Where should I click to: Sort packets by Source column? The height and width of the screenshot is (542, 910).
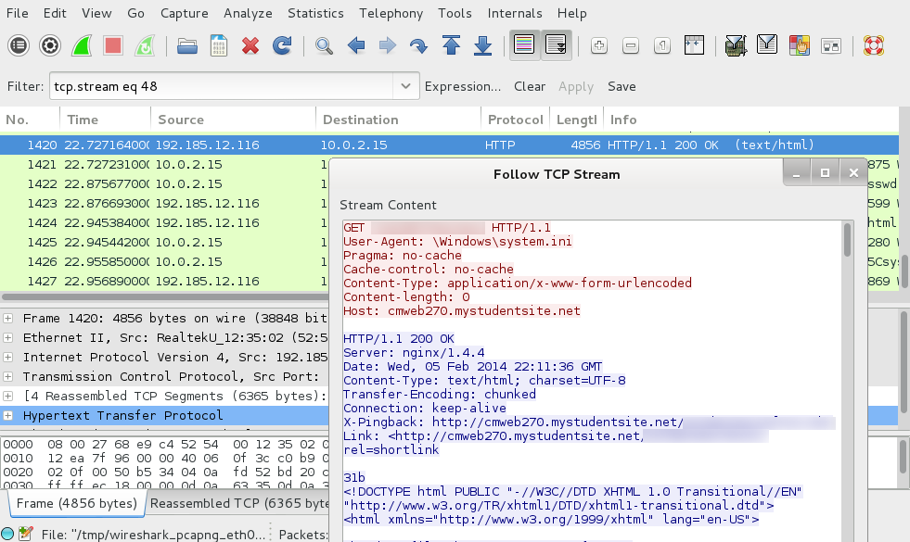[234, 120]
